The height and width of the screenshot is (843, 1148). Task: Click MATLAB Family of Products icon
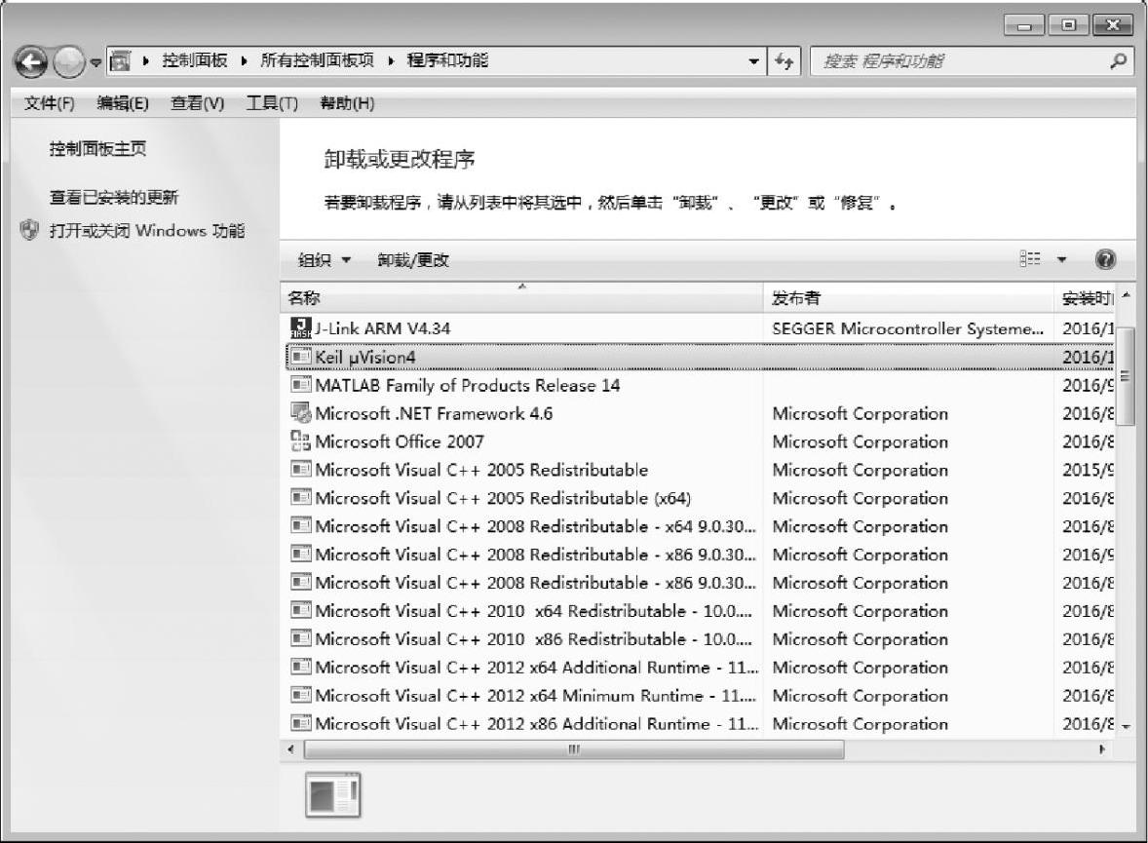coord(301,385)
